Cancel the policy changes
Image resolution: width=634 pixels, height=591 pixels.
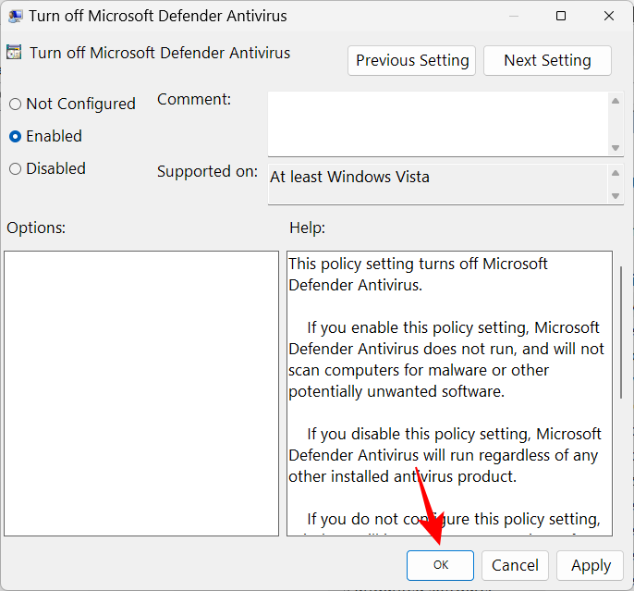point(515,565)
